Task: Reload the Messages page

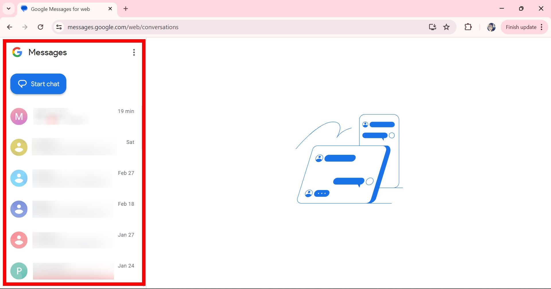Action: 41,27
